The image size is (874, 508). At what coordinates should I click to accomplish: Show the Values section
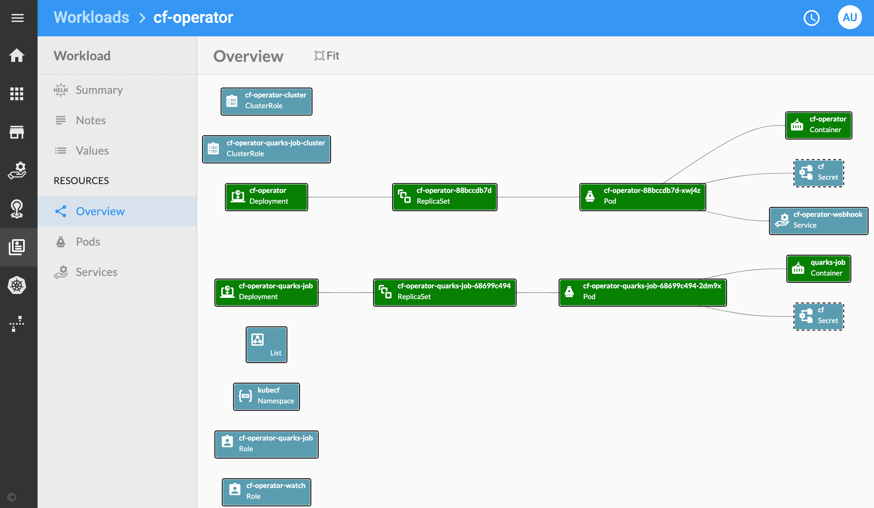(x=92, y=151)
